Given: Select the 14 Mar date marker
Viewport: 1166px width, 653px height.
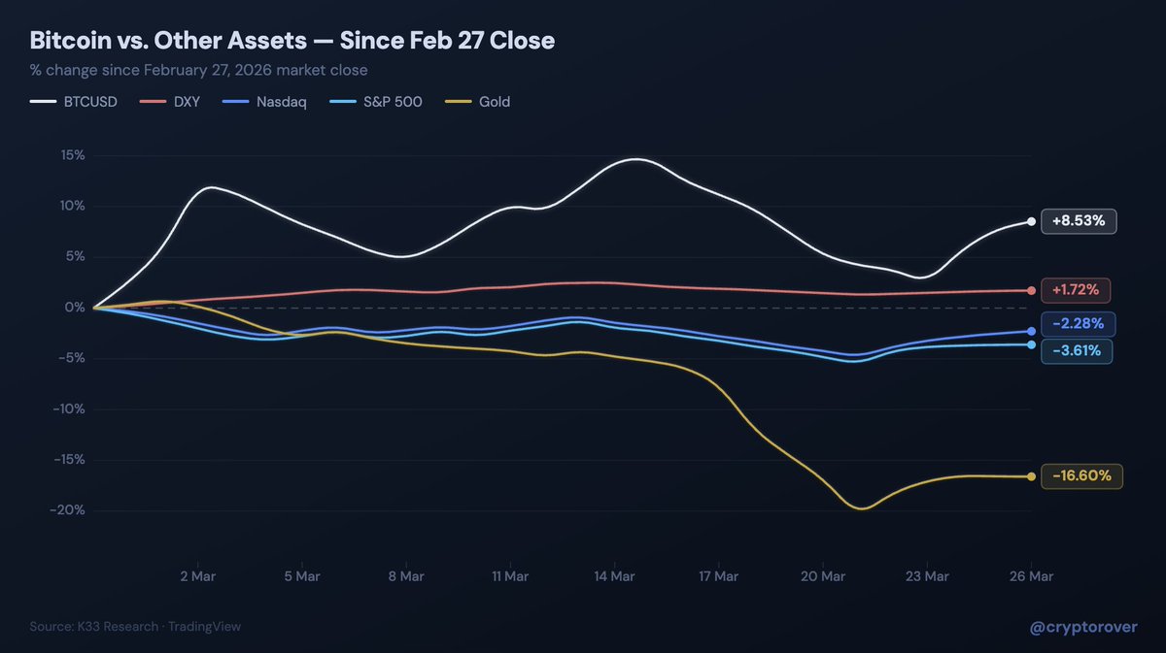Looking at the screenshot, I should (x=614, y=576).
